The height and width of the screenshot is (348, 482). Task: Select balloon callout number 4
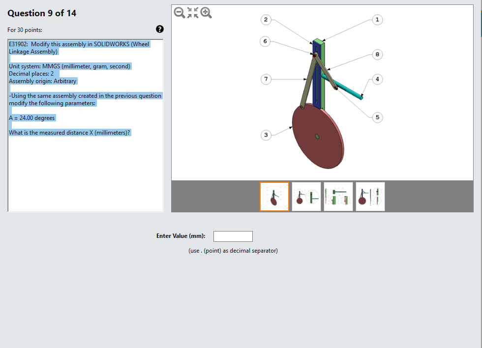click(x=377, y=79)
